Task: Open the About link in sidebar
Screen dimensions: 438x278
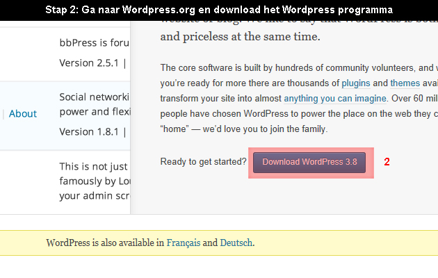Action: pos(23,114)
